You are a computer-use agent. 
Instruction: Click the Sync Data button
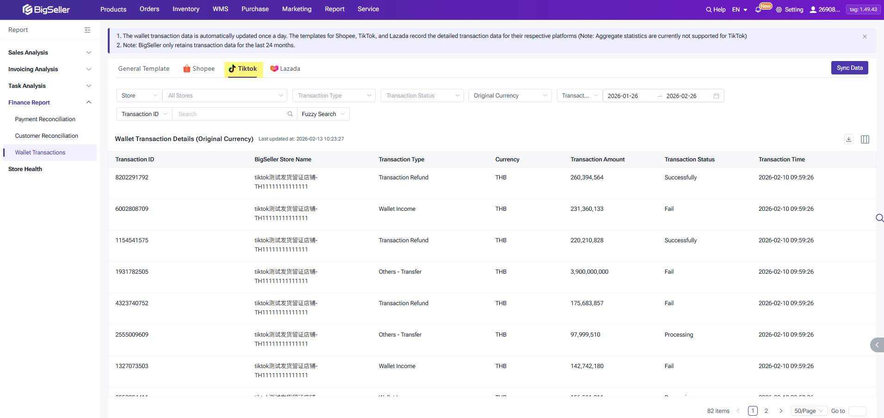[849, 68]
